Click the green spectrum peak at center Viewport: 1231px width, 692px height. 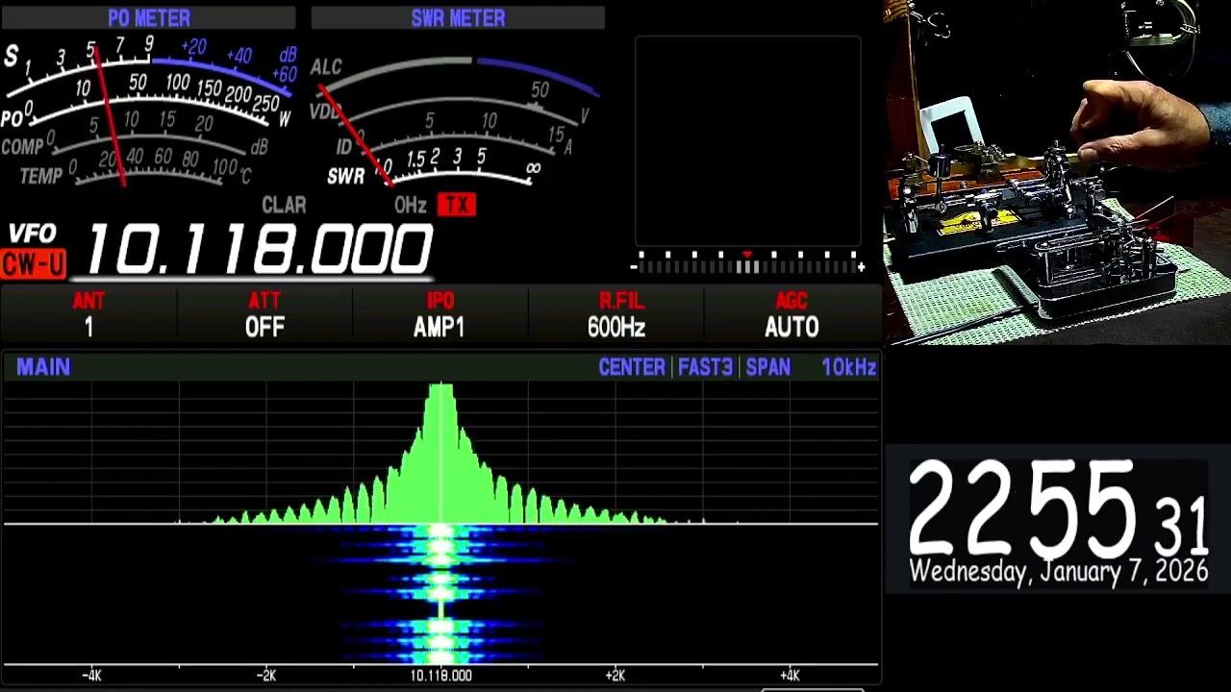pyautogui.click(x=440, y=452)
